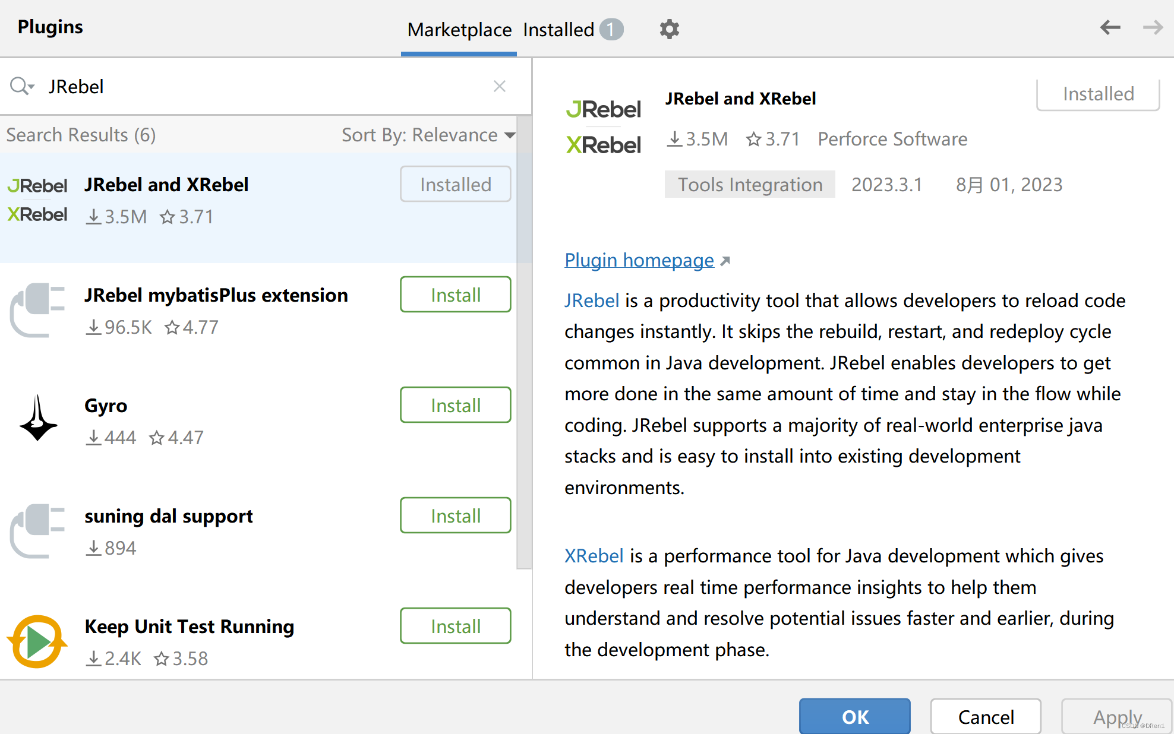Click download count icon in details pane
The height and width of the screenshot is (734, 1174).
click(674, 139)
